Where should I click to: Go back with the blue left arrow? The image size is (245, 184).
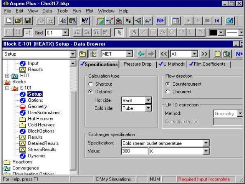[x=141, y=54]
